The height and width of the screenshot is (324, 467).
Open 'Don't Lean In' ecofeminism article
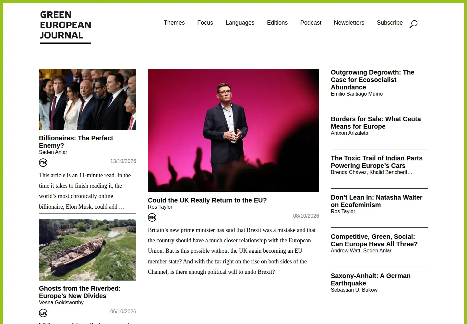(377, 201)
